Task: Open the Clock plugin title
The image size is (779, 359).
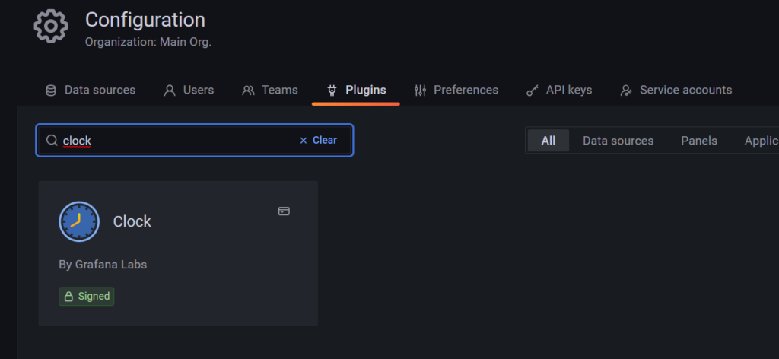Action: [132, 221]
